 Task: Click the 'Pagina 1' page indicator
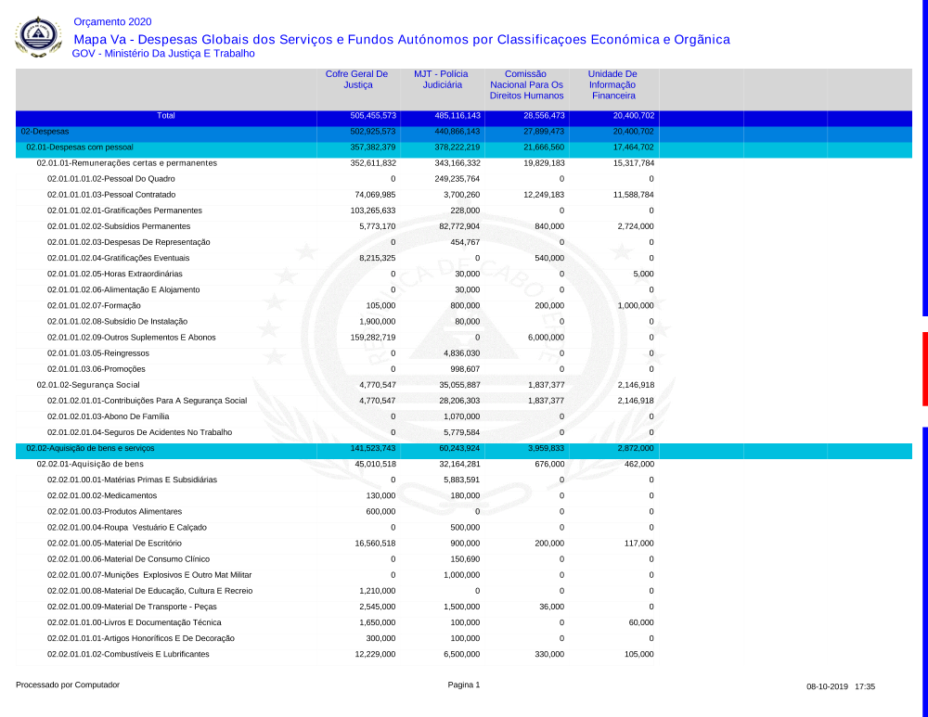(x=464, y=685)
